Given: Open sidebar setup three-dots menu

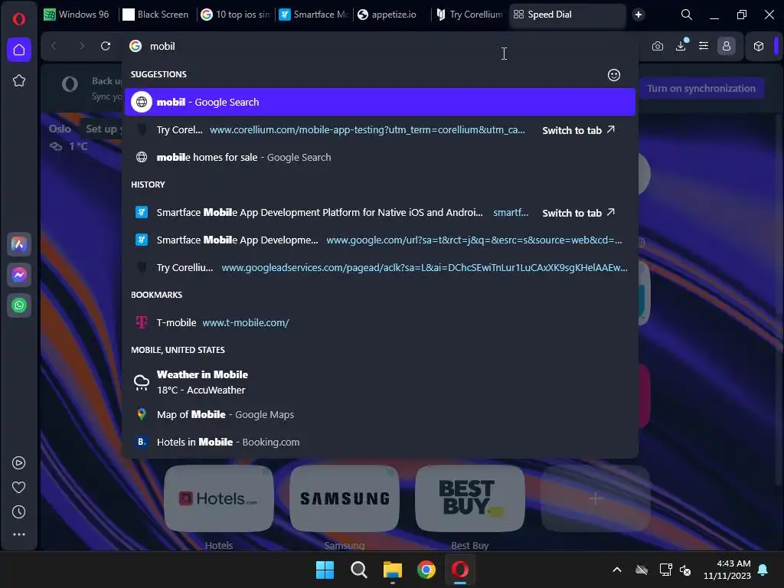Looking at the screenshot, I should [x=19, y=534].
